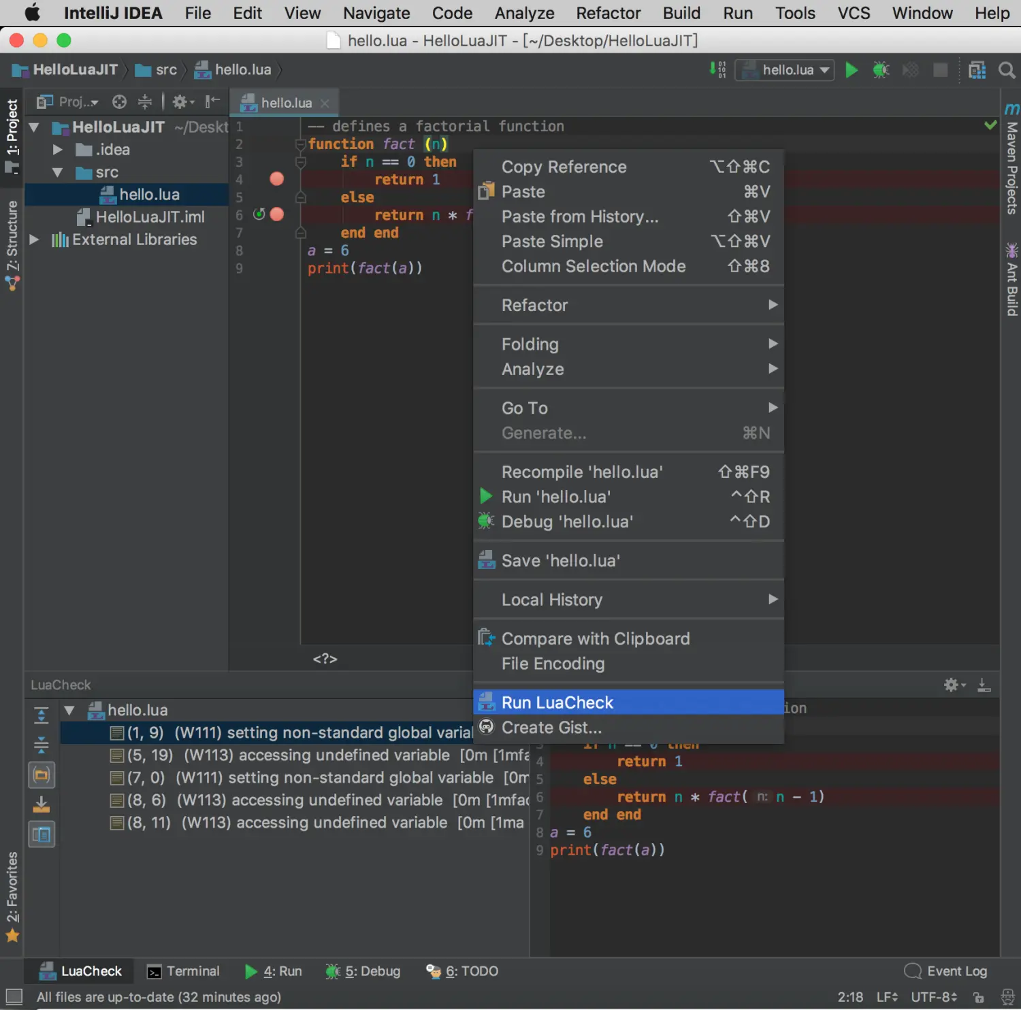The width and height of the screenshot is (1021, 1010).
Task: Click the Stop square icon in toolbar
Action: [940, 70]
